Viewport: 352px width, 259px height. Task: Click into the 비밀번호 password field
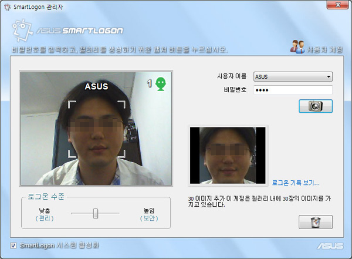click(293, 90)
